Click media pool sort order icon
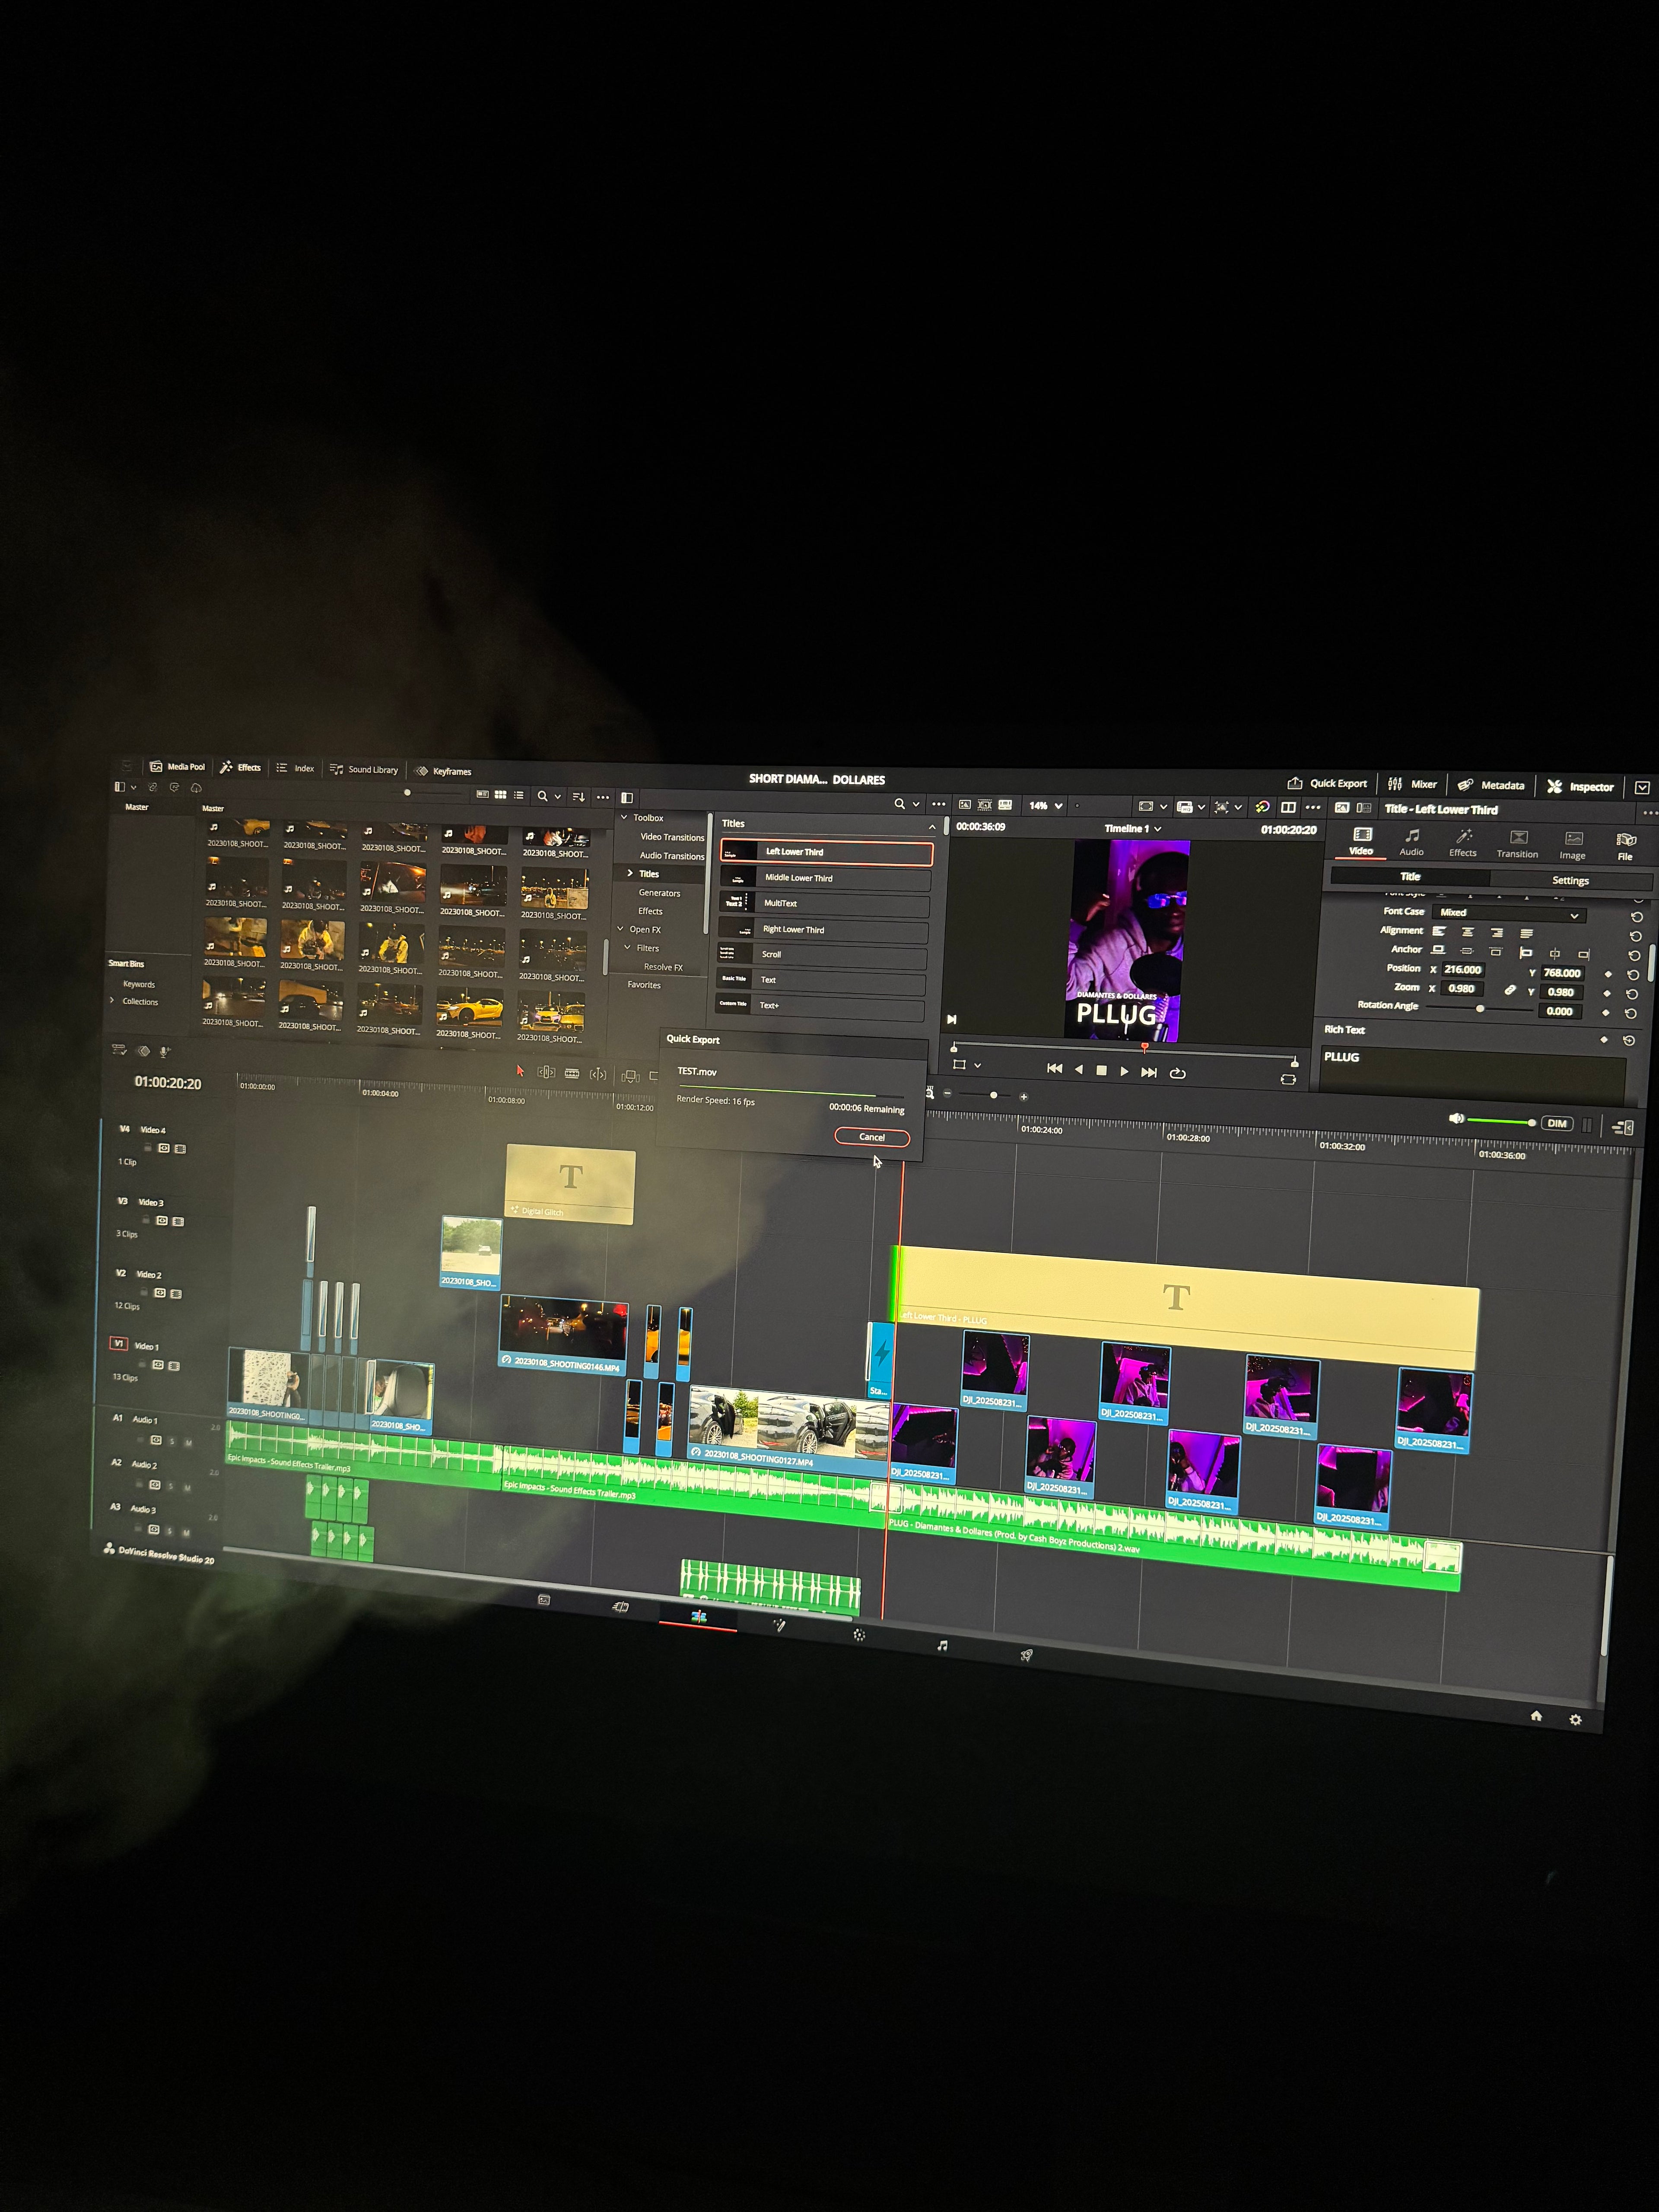 coord(578,797)
